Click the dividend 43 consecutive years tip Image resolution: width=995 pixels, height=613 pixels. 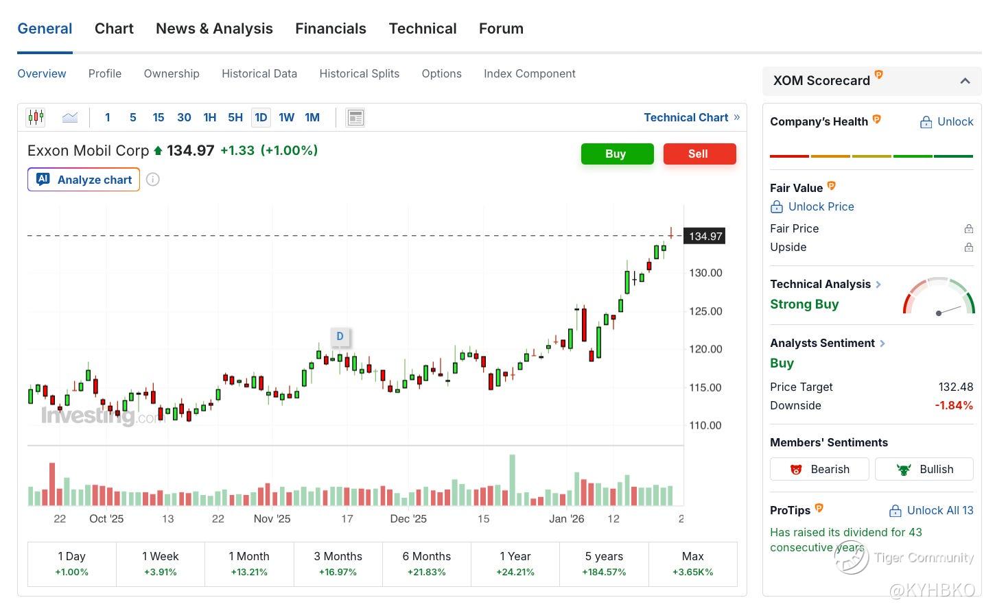tap(846, 540)
